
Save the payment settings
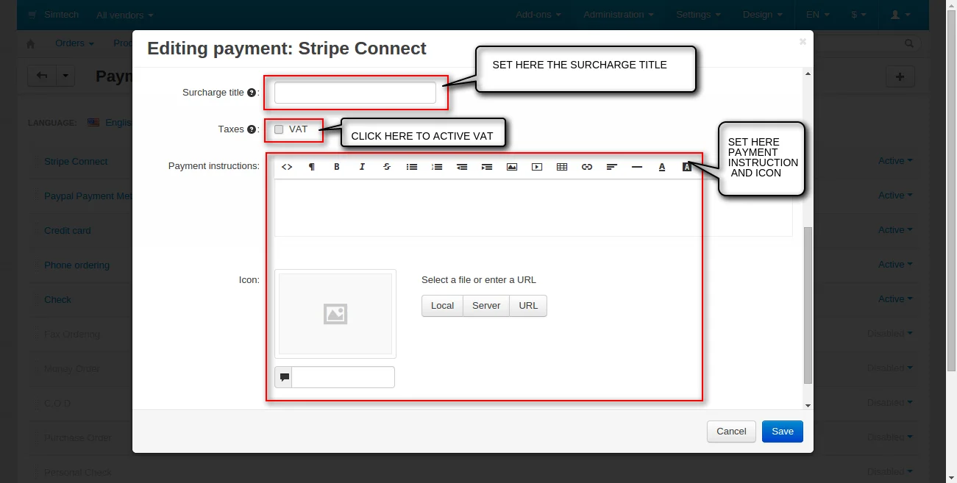(x=783, y=432)
